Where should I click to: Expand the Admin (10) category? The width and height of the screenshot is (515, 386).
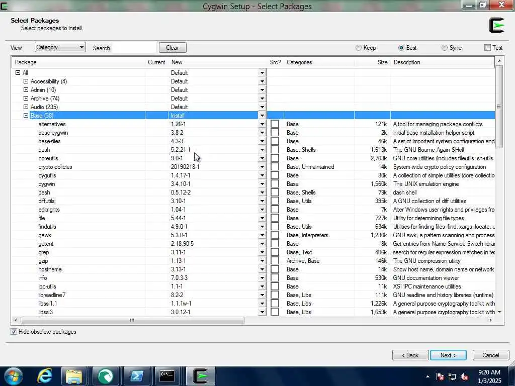[26, 89]
